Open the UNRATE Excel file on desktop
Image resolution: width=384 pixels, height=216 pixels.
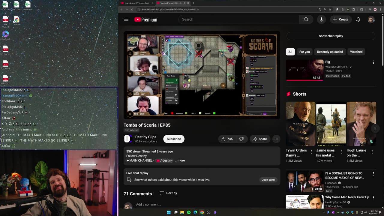coord(27,6)
